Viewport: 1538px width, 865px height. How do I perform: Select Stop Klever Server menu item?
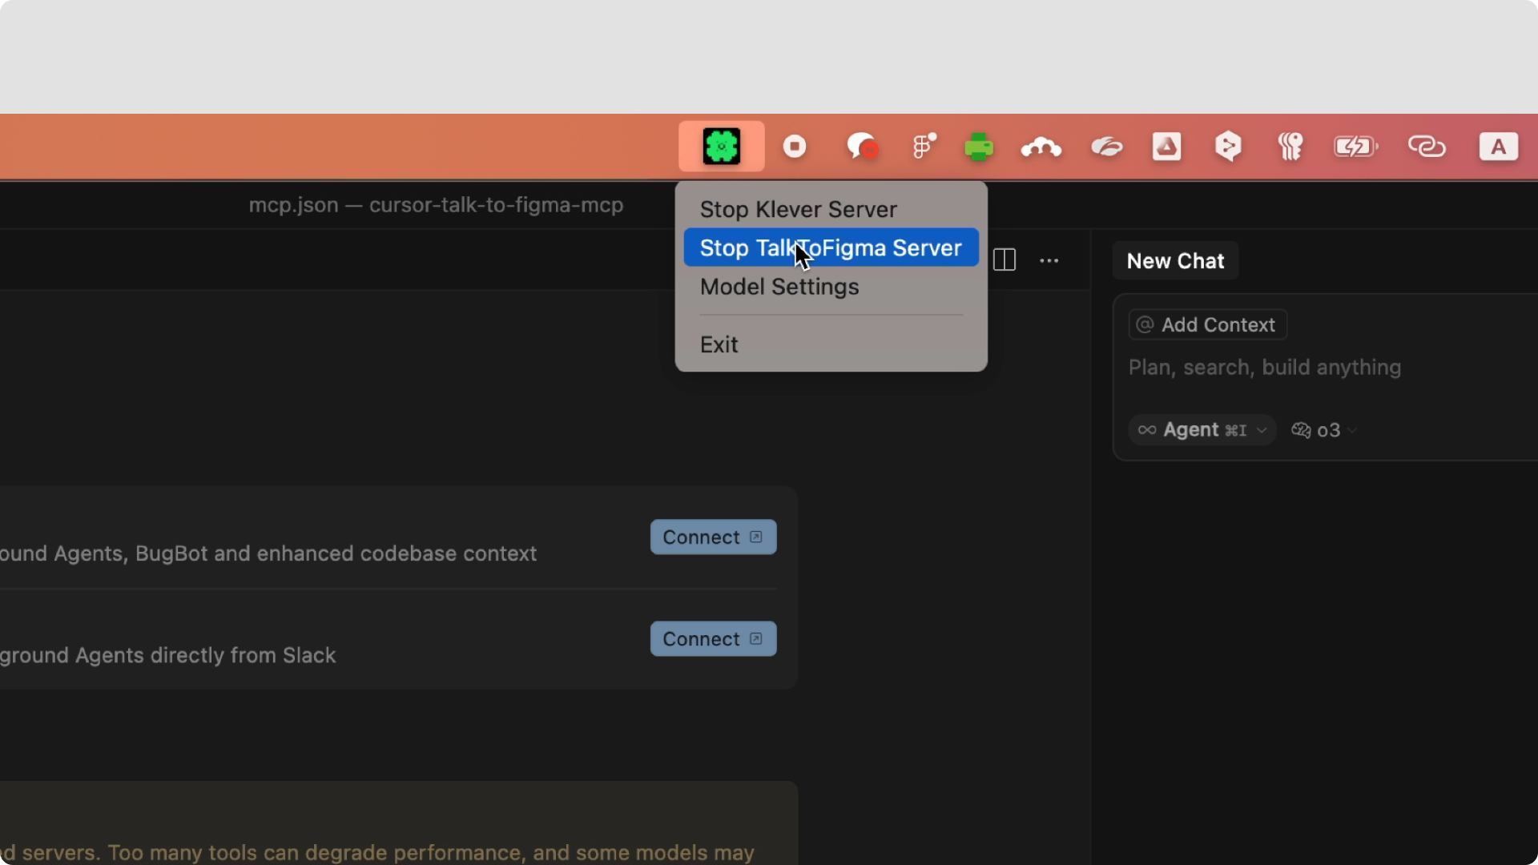pyautogui.click(x=798, y=210)
